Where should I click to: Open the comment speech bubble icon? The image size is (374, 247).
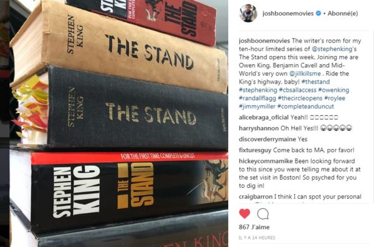[x=263, y=214]
